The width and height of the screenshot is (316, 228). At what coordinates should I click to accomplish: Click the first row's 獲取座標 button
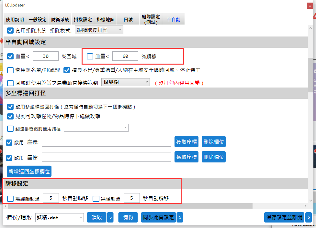pyautogui.click(x=186, y=142)
